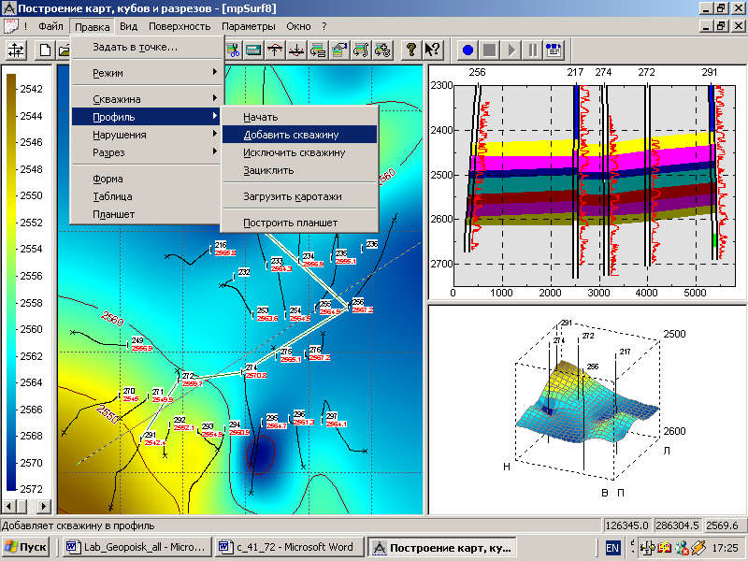Click the right arrow of legend scrollbar
The width and height of the screenshot is (748, 561).
point(44,506)
